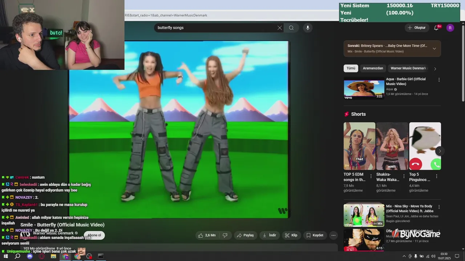Open options menu for Barbie Girl video

pyautogui.click(x=439, y=80)
